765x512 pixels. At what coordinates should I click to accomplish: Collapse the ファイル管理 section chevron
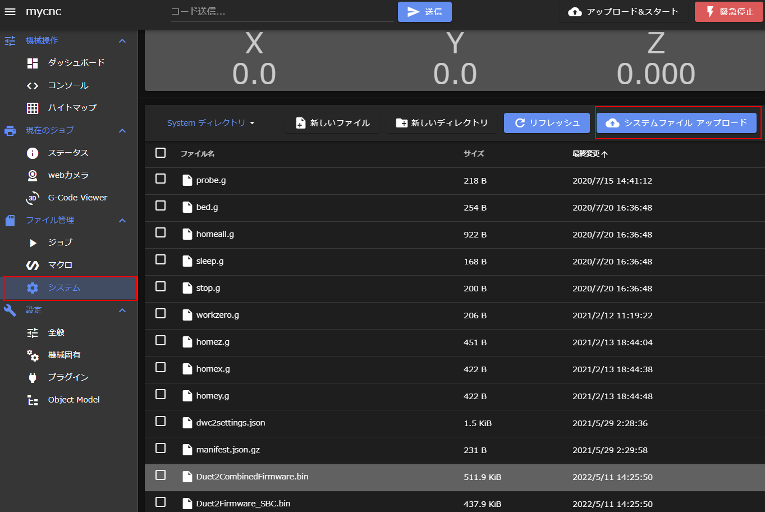coord(122,220)
